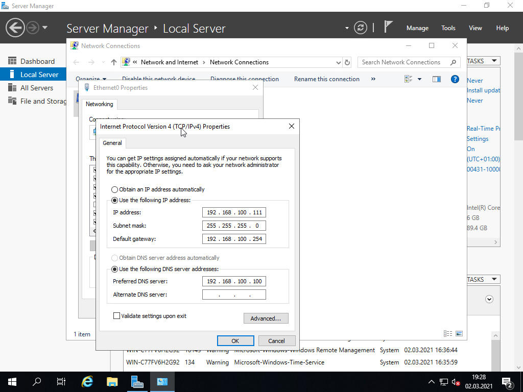This screenshot has height=392, width=523.
Task: Click the search magnifier in Network Connections
Action: (x=453, y=62)
